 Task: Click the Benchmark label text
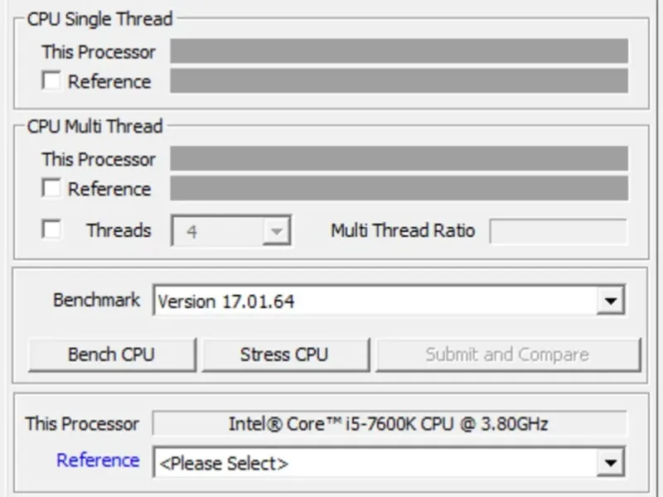[x=96, y=300]
